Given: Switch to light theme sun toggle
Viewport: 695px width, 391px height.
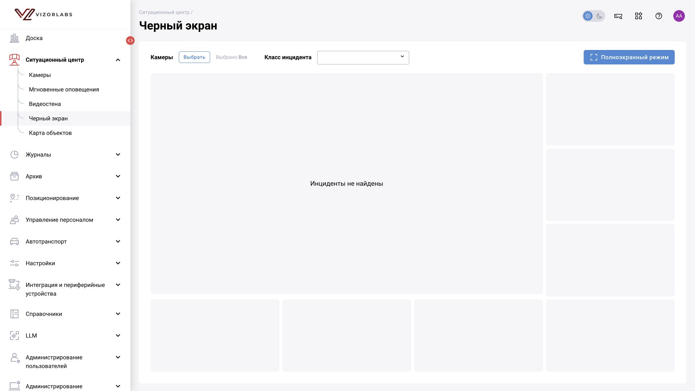Looking at the screenshot, I should point(588,16).
